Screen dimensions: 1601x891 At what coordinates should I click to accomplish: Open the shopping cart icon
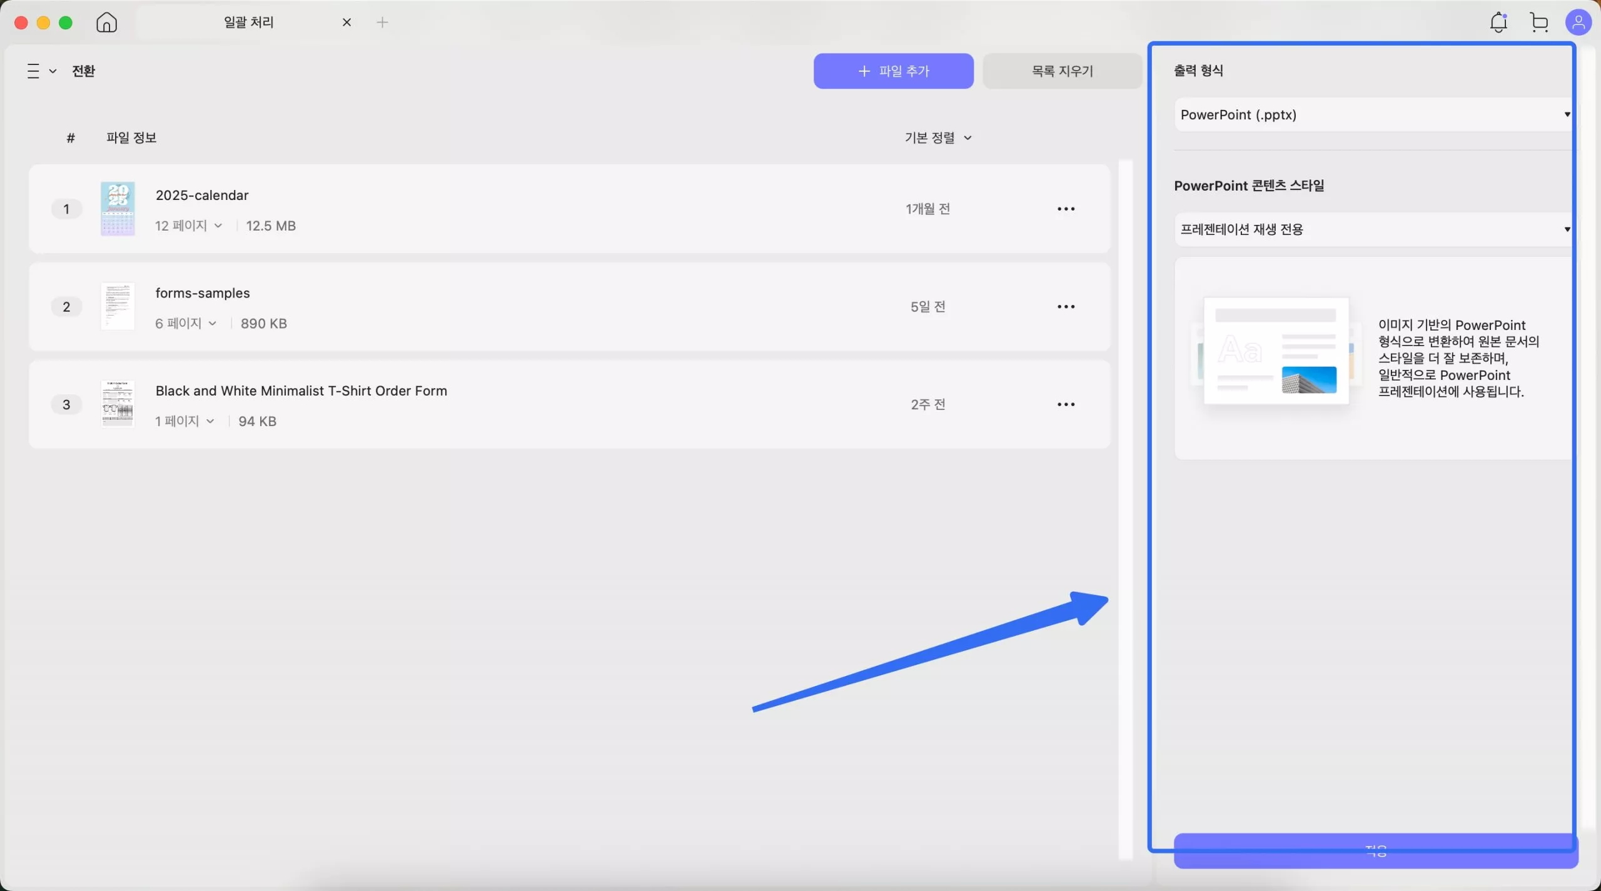click(x=1539, y=22)
